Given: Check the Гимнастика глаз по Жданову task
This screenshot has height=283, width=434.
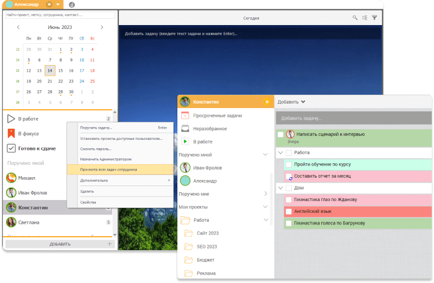Looking at the screenshot, I should tap(289, 199).
